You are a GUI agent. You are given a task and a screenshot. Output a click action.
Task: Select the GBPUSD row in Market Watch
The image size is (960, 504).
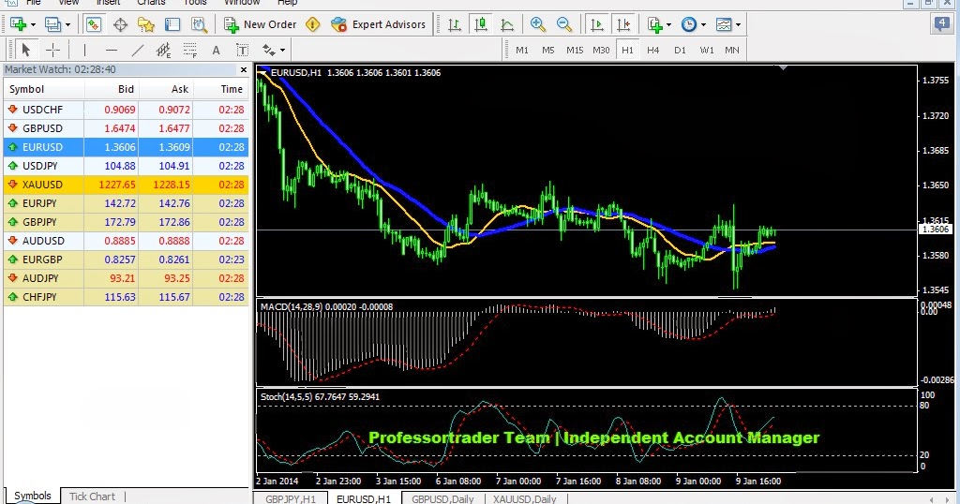click(127, 128)
